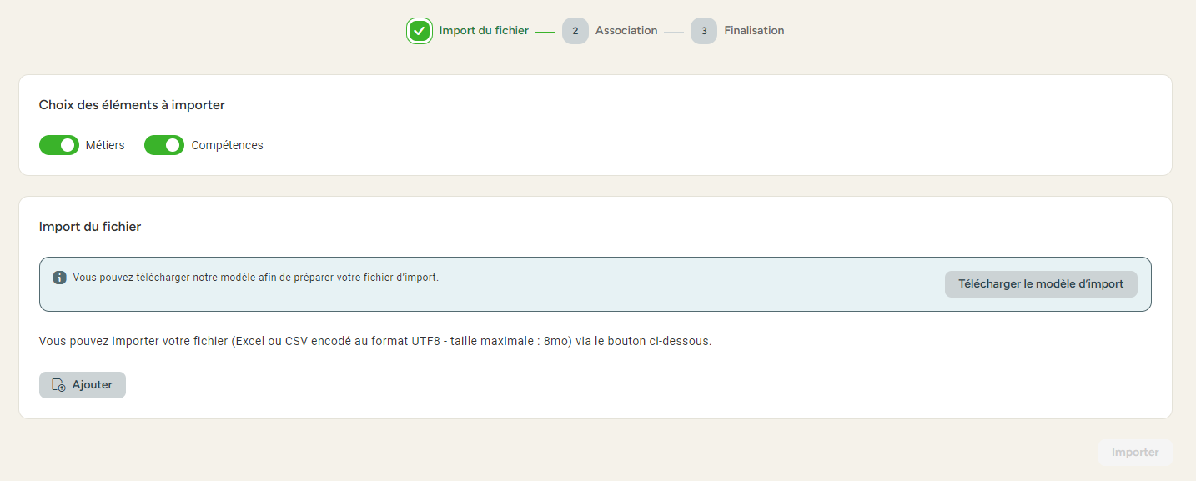Click the Importer button

(1135, 453)
